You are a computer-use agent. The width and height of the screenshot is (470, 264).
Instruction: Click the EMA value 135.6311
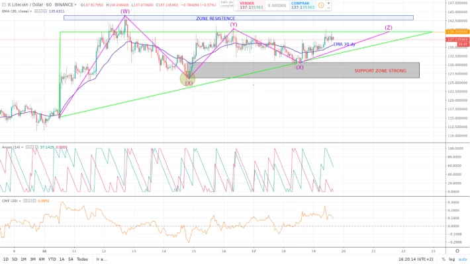57,11
